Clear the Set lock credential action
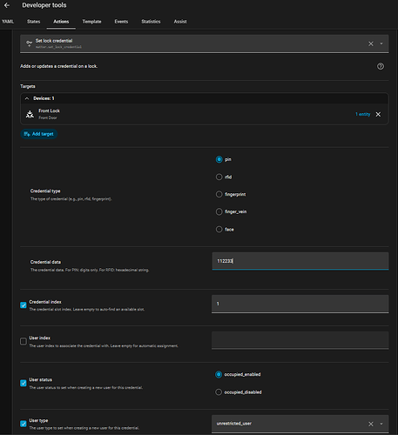The image size is (398, 435). [371, 43]
